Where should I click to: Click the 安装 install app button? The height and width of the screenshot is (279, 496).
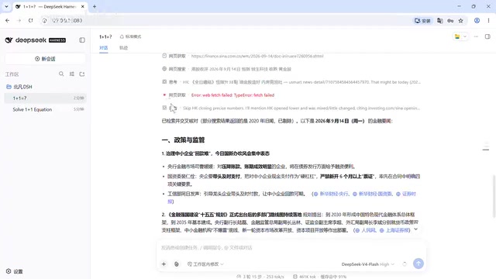pyautogui.click(x=422, y=21)
